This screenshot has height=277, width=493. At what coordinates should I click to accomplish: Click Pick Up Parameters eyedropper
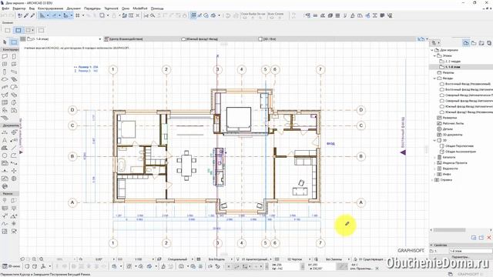pos(26,15)
